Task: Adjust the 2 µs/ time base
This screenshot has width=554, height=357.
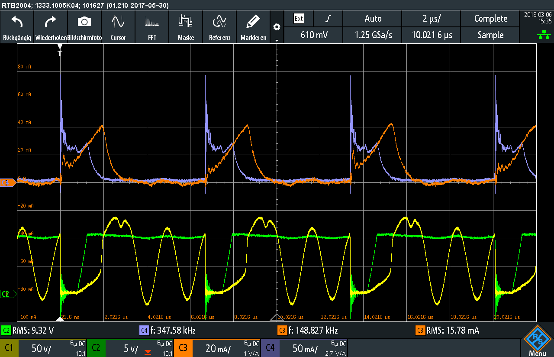Action: coord(431,19)
